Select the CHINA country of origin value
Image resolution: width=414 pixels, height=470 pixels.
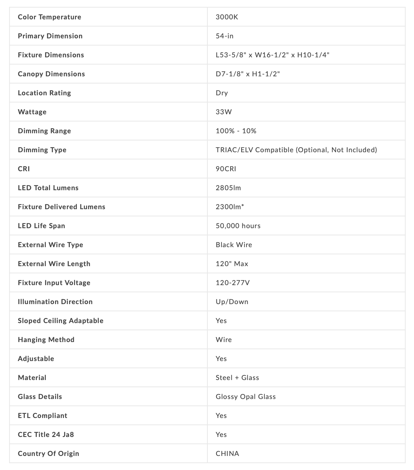point(228,454)
